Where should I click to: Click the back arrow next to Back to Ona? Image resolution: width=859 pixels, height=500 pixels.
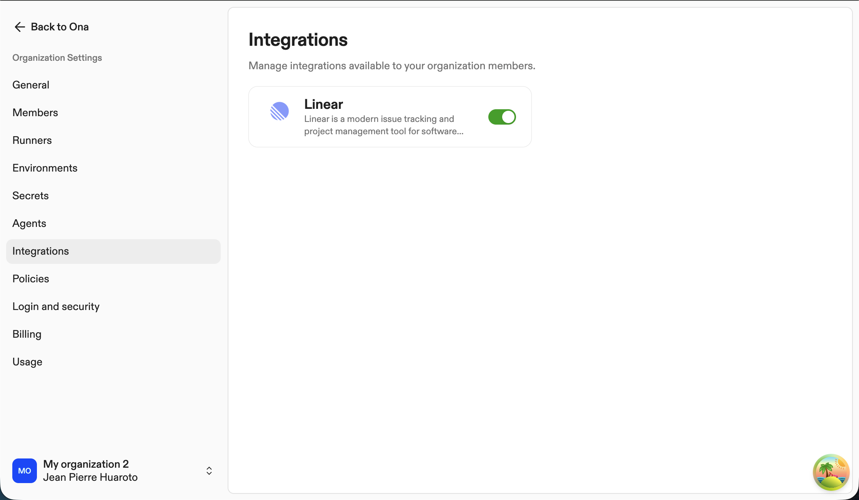pyautogui.click(x=20, y=27)
